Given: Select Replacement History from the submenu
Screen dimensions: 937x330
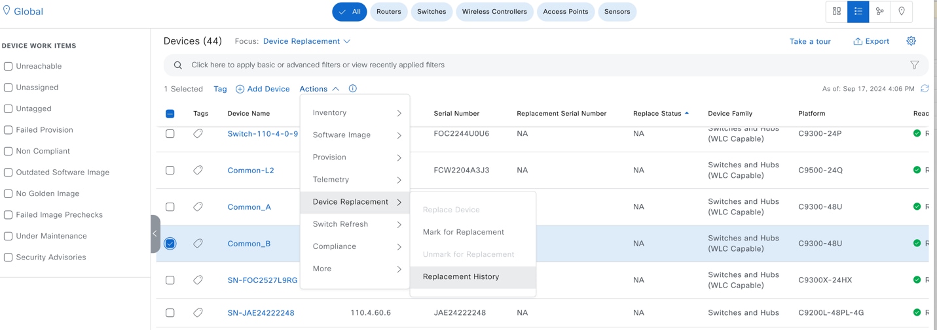Looking at the screenshot, I should point(460,277).
